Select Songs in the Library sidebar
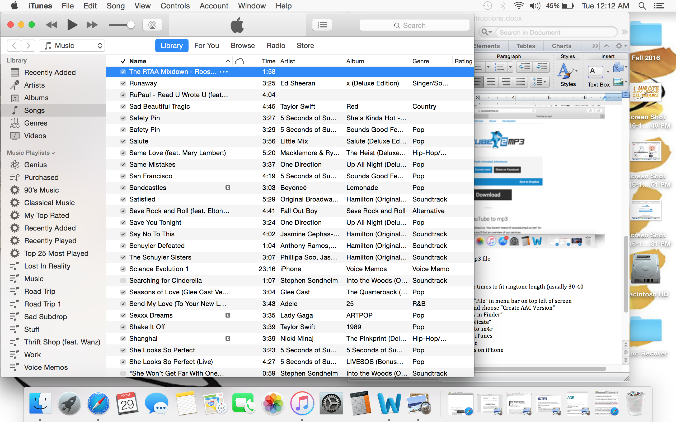The image size is (676, 422). click(x=34, y=110)
